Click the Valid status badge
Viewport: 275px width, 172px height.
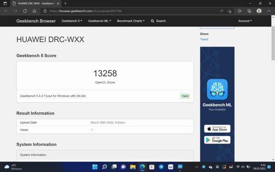185,96
